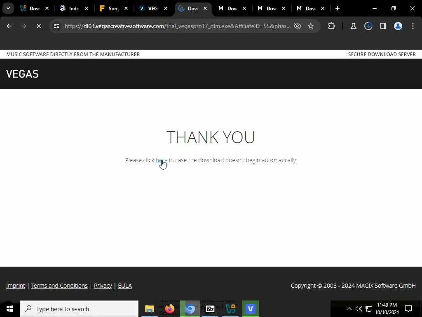Open the Chrome three-dot menu
The width and height of the screenshot is (422, 317).
413,26
